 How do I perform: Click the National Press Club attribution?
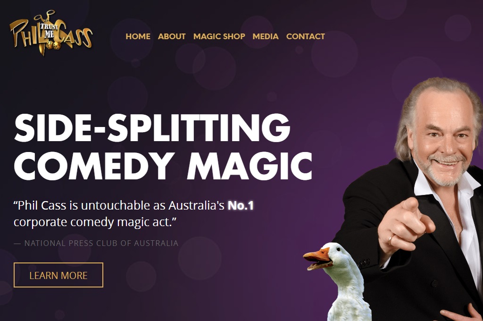pos(96,243)
